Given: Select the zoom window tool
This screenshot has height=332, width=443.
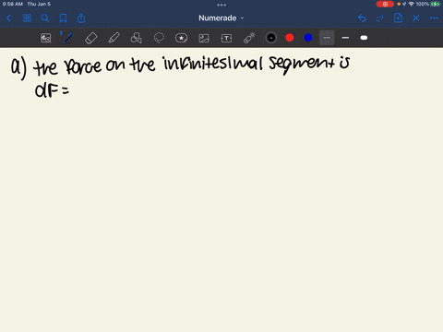Looking at the screenshot, I should pyautogui.click(x=46, y=38).
